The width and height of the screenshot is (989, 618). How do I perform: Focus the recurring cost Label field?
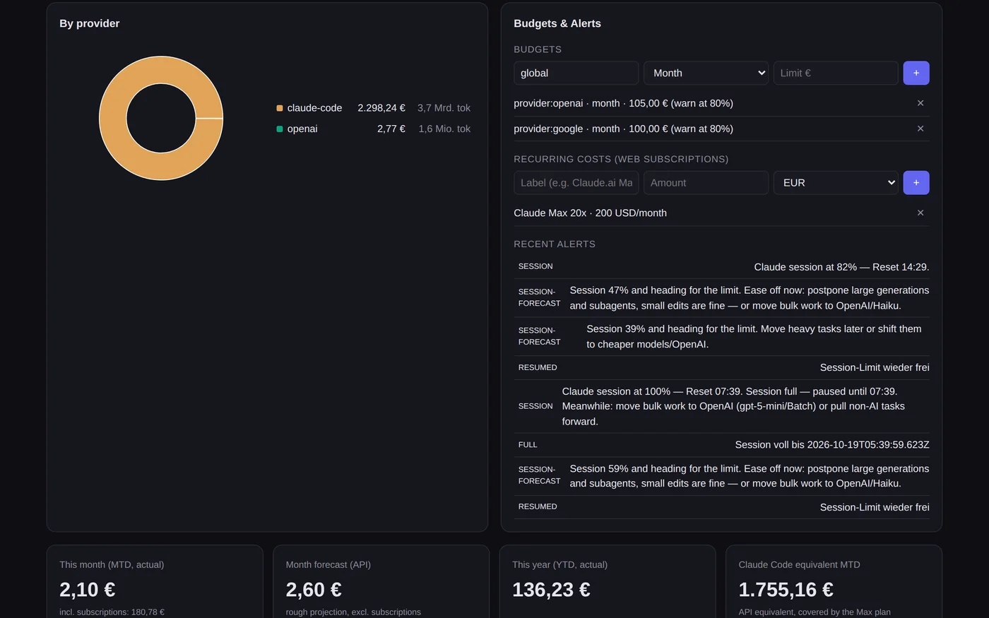pyautogui.click(x=576, y=182)
